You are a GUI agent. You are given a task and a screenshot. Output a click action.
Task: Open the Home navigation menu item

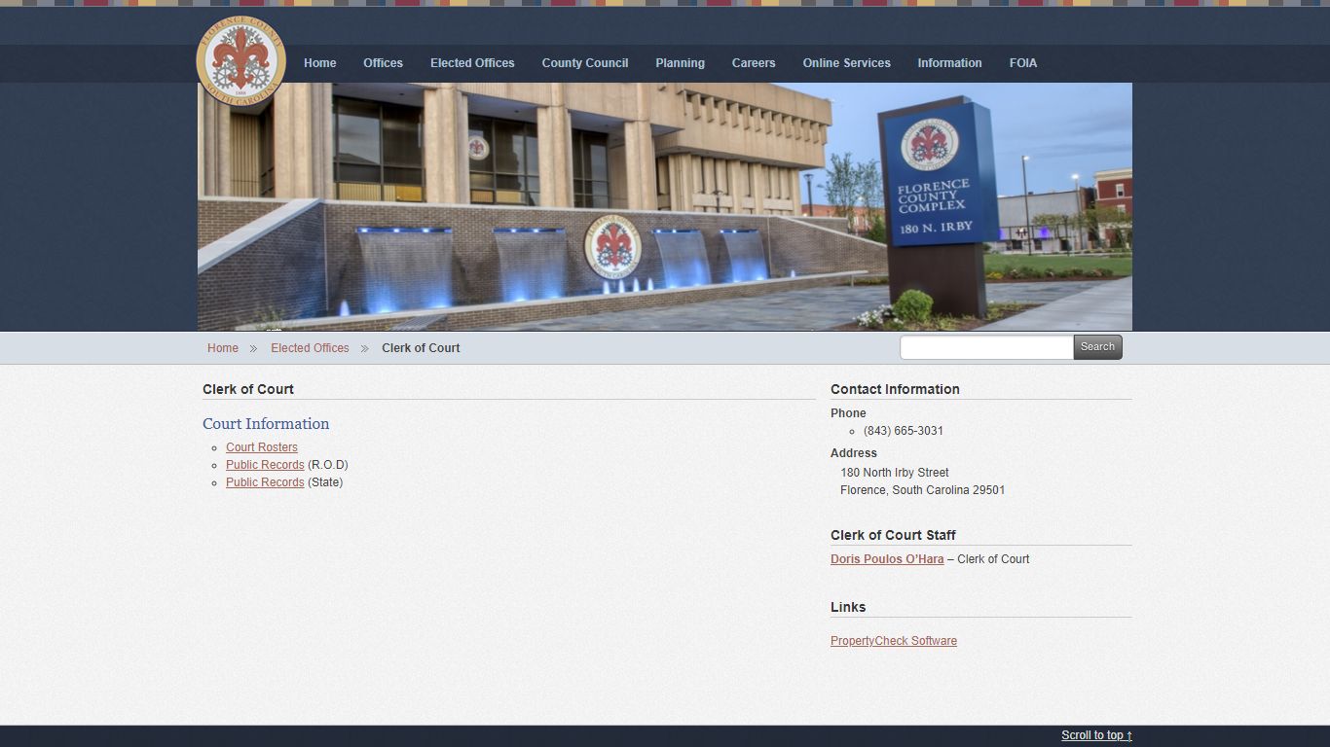(319, 63)
